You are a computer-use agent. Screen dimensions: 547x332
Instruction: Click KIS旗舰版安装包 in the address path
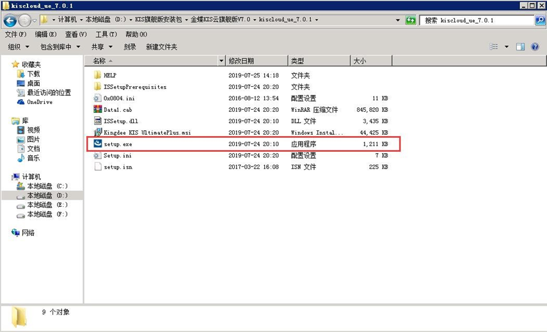[159, 20]
